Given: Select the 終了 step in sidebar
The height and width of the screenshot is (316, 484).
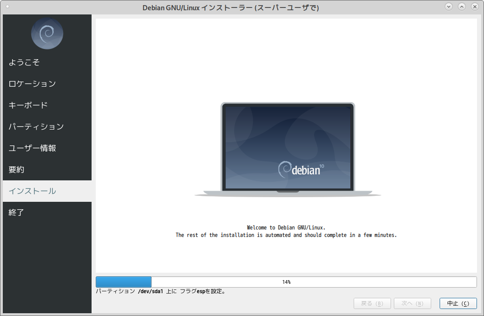Looking at the screenshot, I should coord(47,213).
